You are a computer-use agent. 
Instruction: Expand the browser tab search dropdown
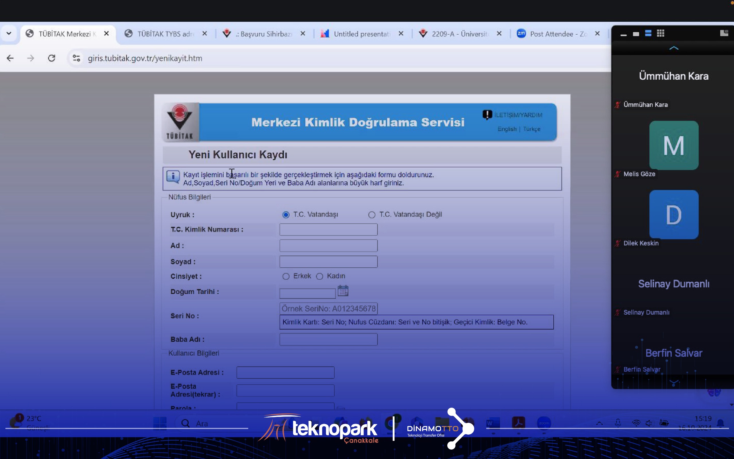(9, 34)
